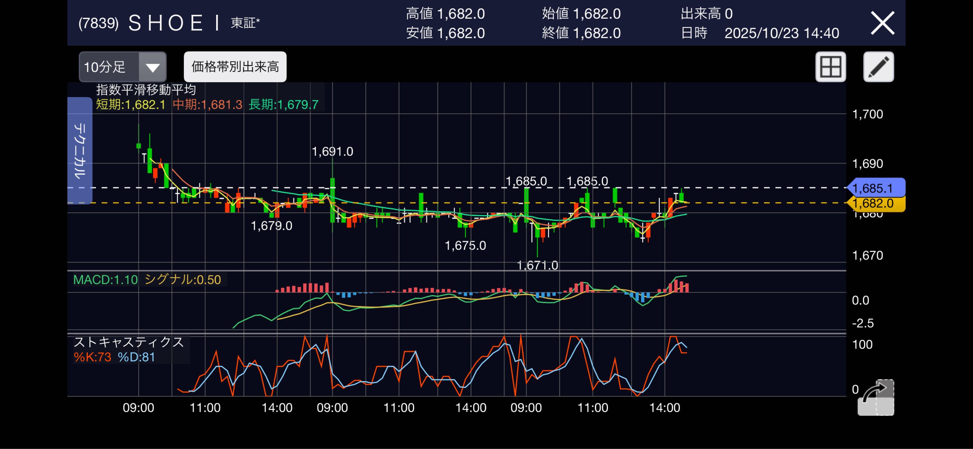Click the first 14:00 time axis label
This screenshot has width=973, height=449.
coord(277,408)
